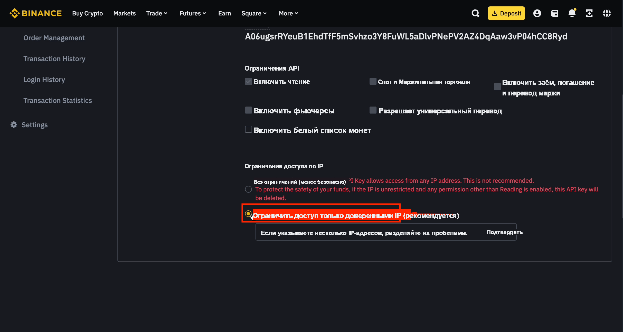
Task: Expand the More dropdown menu
Action: coord(288,13)
